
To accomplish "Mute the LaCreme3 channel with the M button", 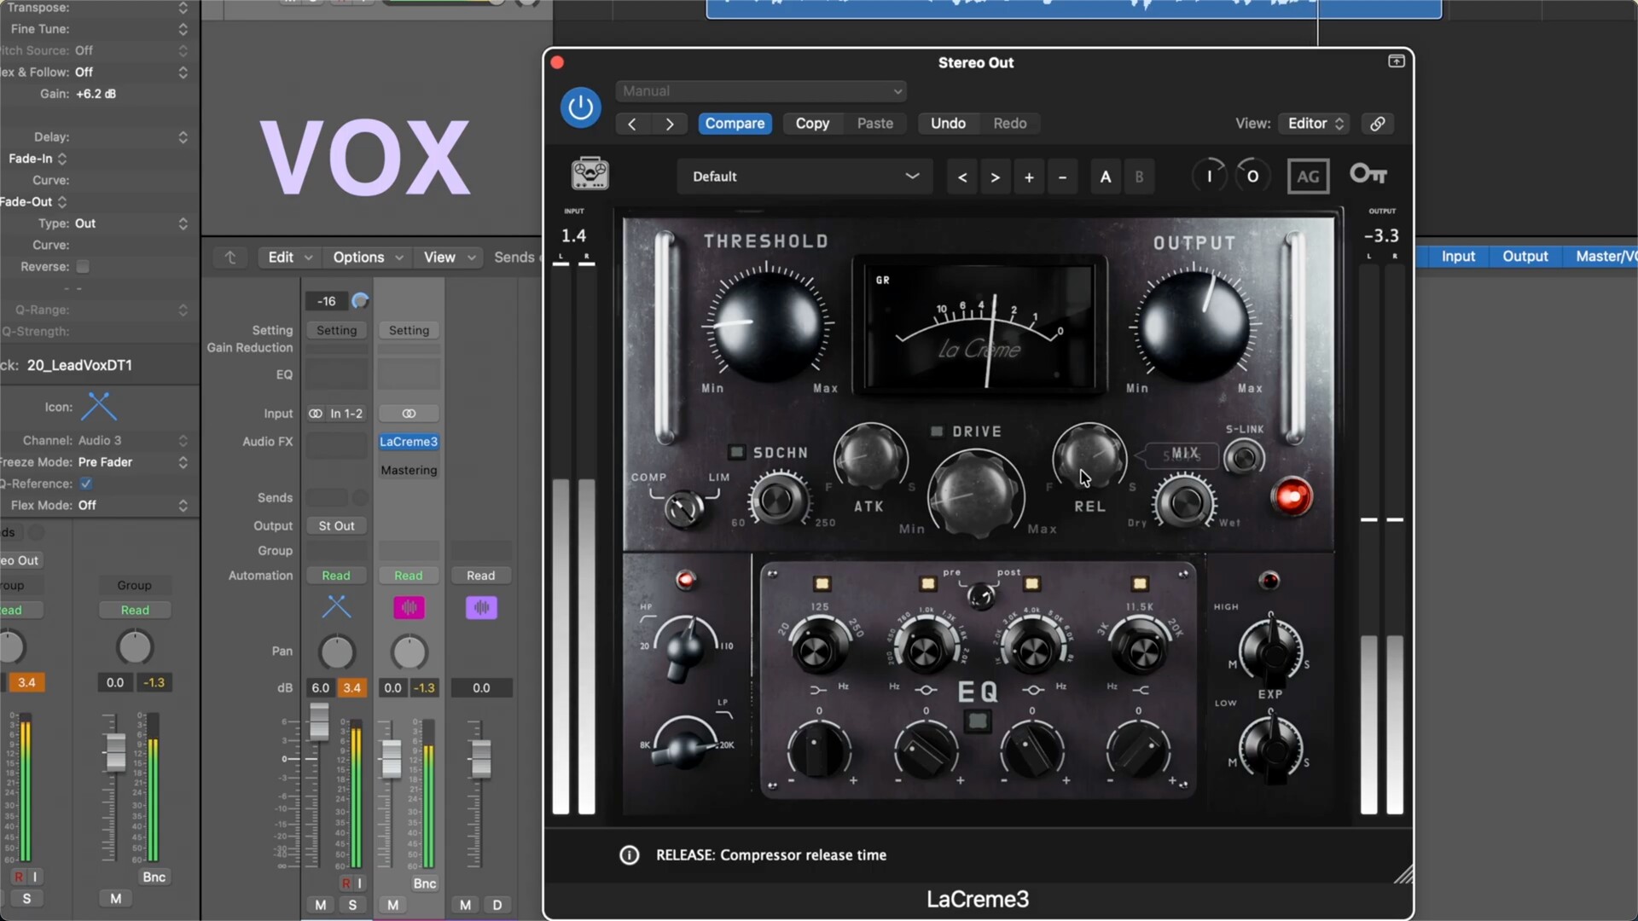I will (x=393, y=905).
